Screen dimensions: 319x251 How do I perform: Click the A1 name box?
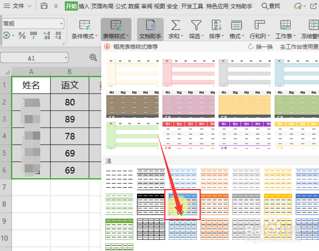pyautogui.click(x=34, y=58)
